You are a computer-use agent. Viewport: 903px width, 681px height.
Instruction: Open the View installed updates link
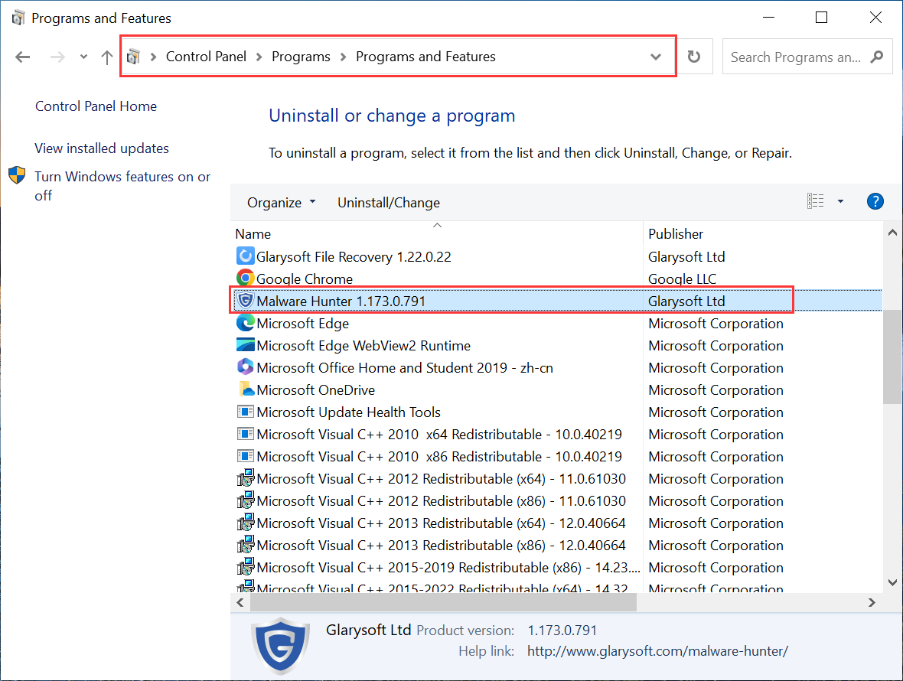102,148
